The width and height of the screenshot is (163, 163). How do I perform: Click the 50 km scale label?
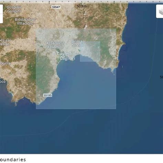point(81,6)
